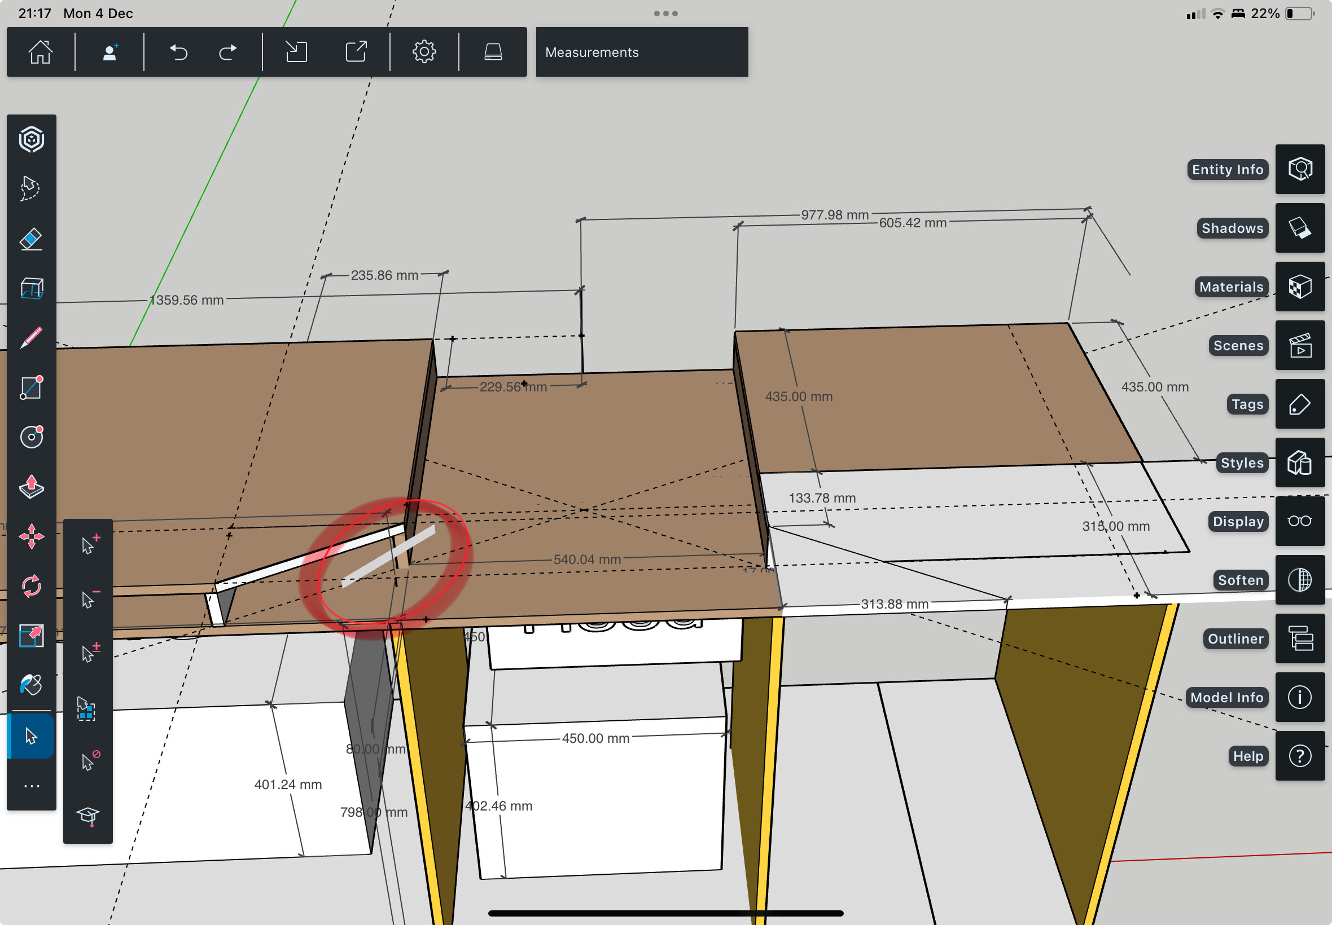Undo the last action
The height and width of the screenshot is (925, 1332).
(178, 52)
